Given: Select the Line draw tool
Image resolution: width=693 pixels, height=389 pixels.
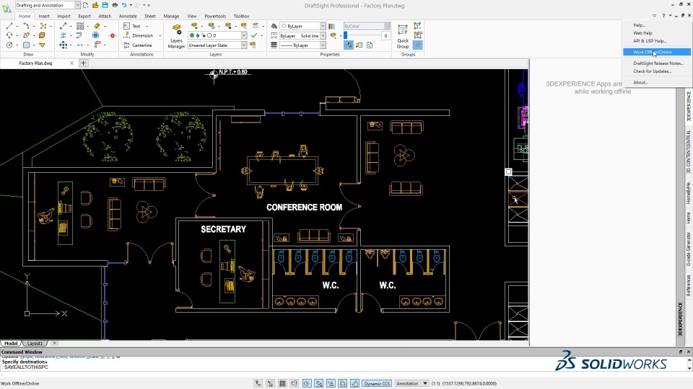Looking at the screenshot, I should point(9,26).
